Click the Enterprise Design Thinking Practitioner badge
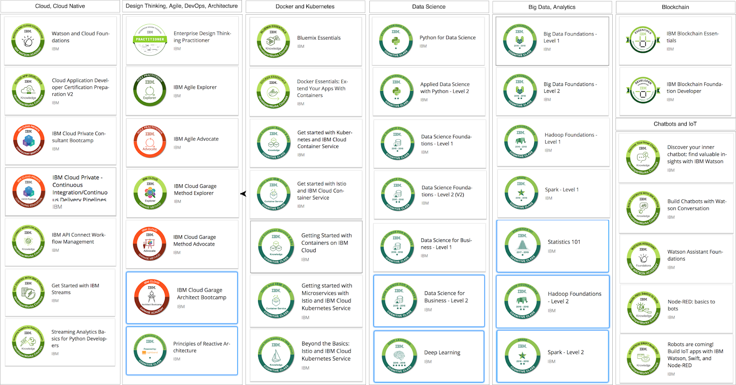This screenshot has height=385, width=736. point(150,40)
